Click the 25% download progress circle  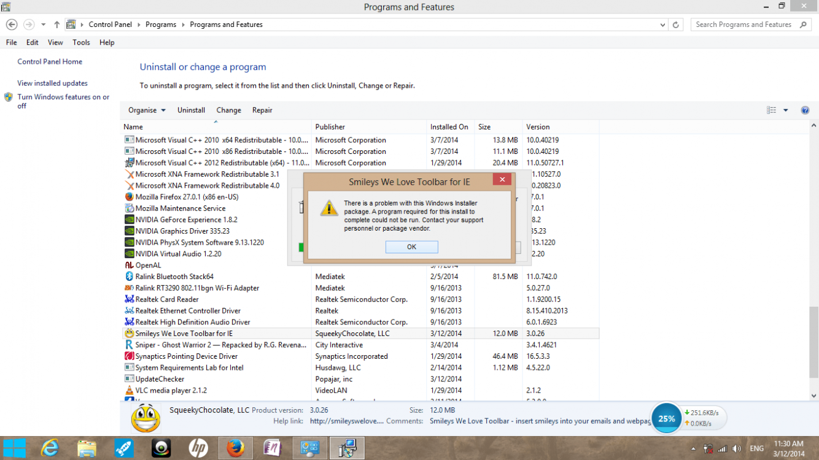click(666, 418)
